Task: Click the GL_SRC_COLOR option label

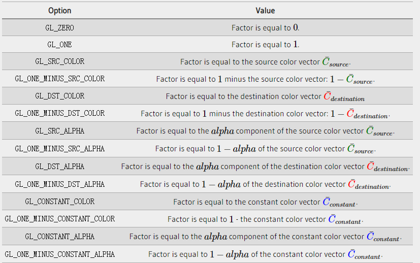Action: click(59, 61)
